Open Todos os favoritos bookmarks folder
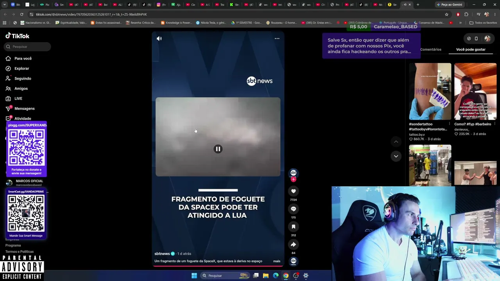Screen dimensions: 500x281 [483, 23]
